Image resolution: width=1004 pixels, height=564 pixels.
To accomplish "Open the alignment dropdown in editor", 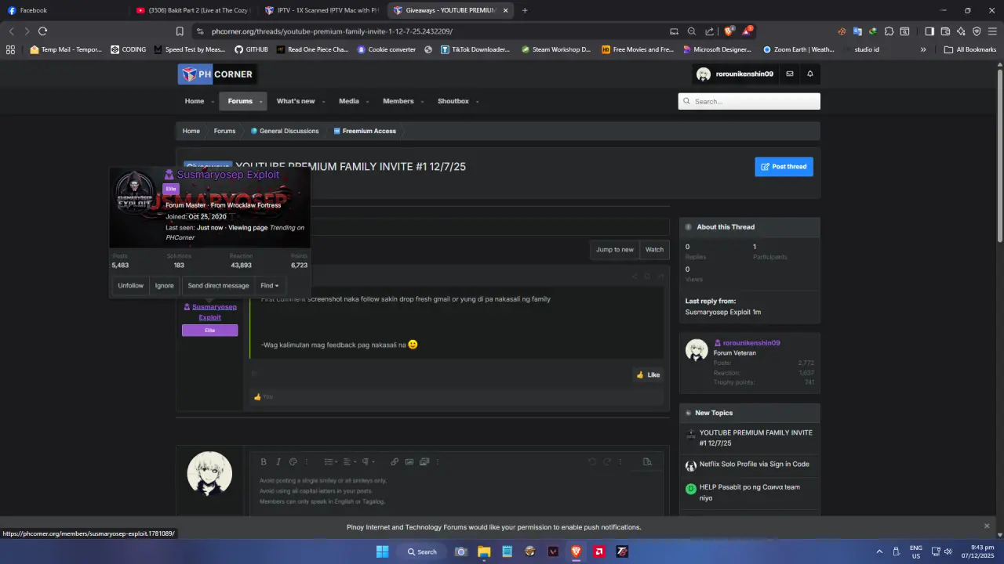I will pos(350,462).
